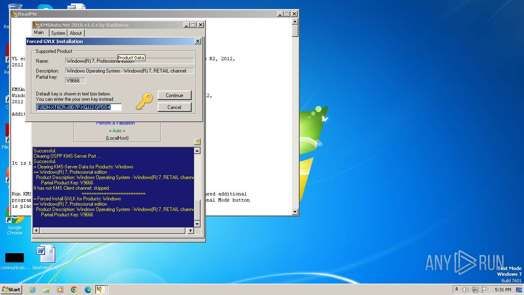Maximize the ReadMe window

point(287,14)
